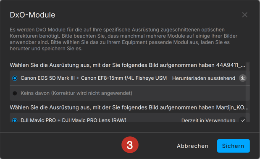Click the heading for image 44A9411
The height and width of the screenshot is (159, 260).
tap(127, 65)
